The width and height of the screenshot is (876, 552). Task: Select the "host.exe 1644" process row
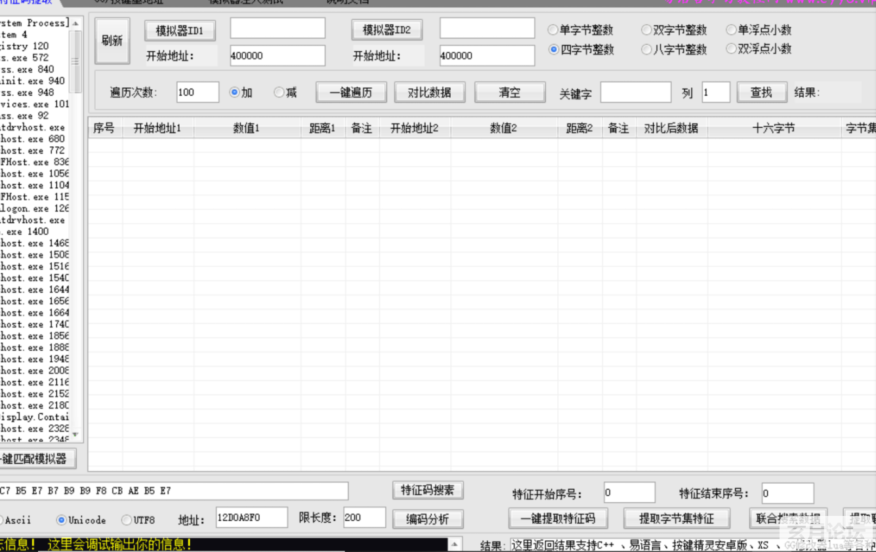[34, 289]
